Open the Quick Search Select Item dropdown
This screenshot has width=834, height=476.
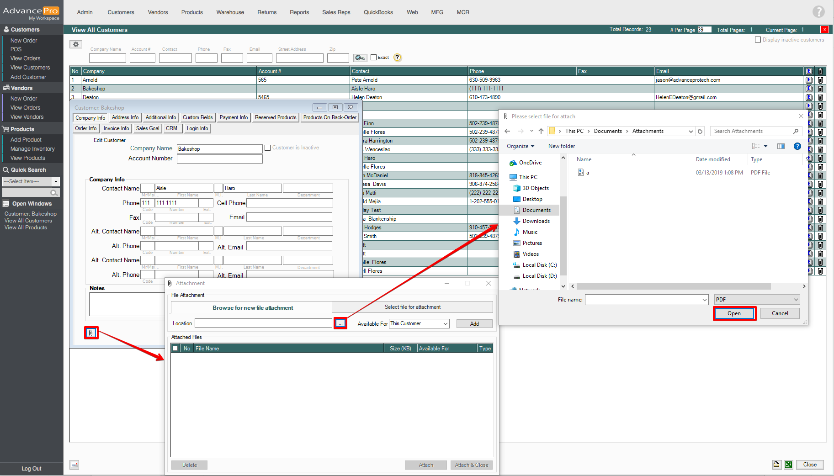coord(56,181)
